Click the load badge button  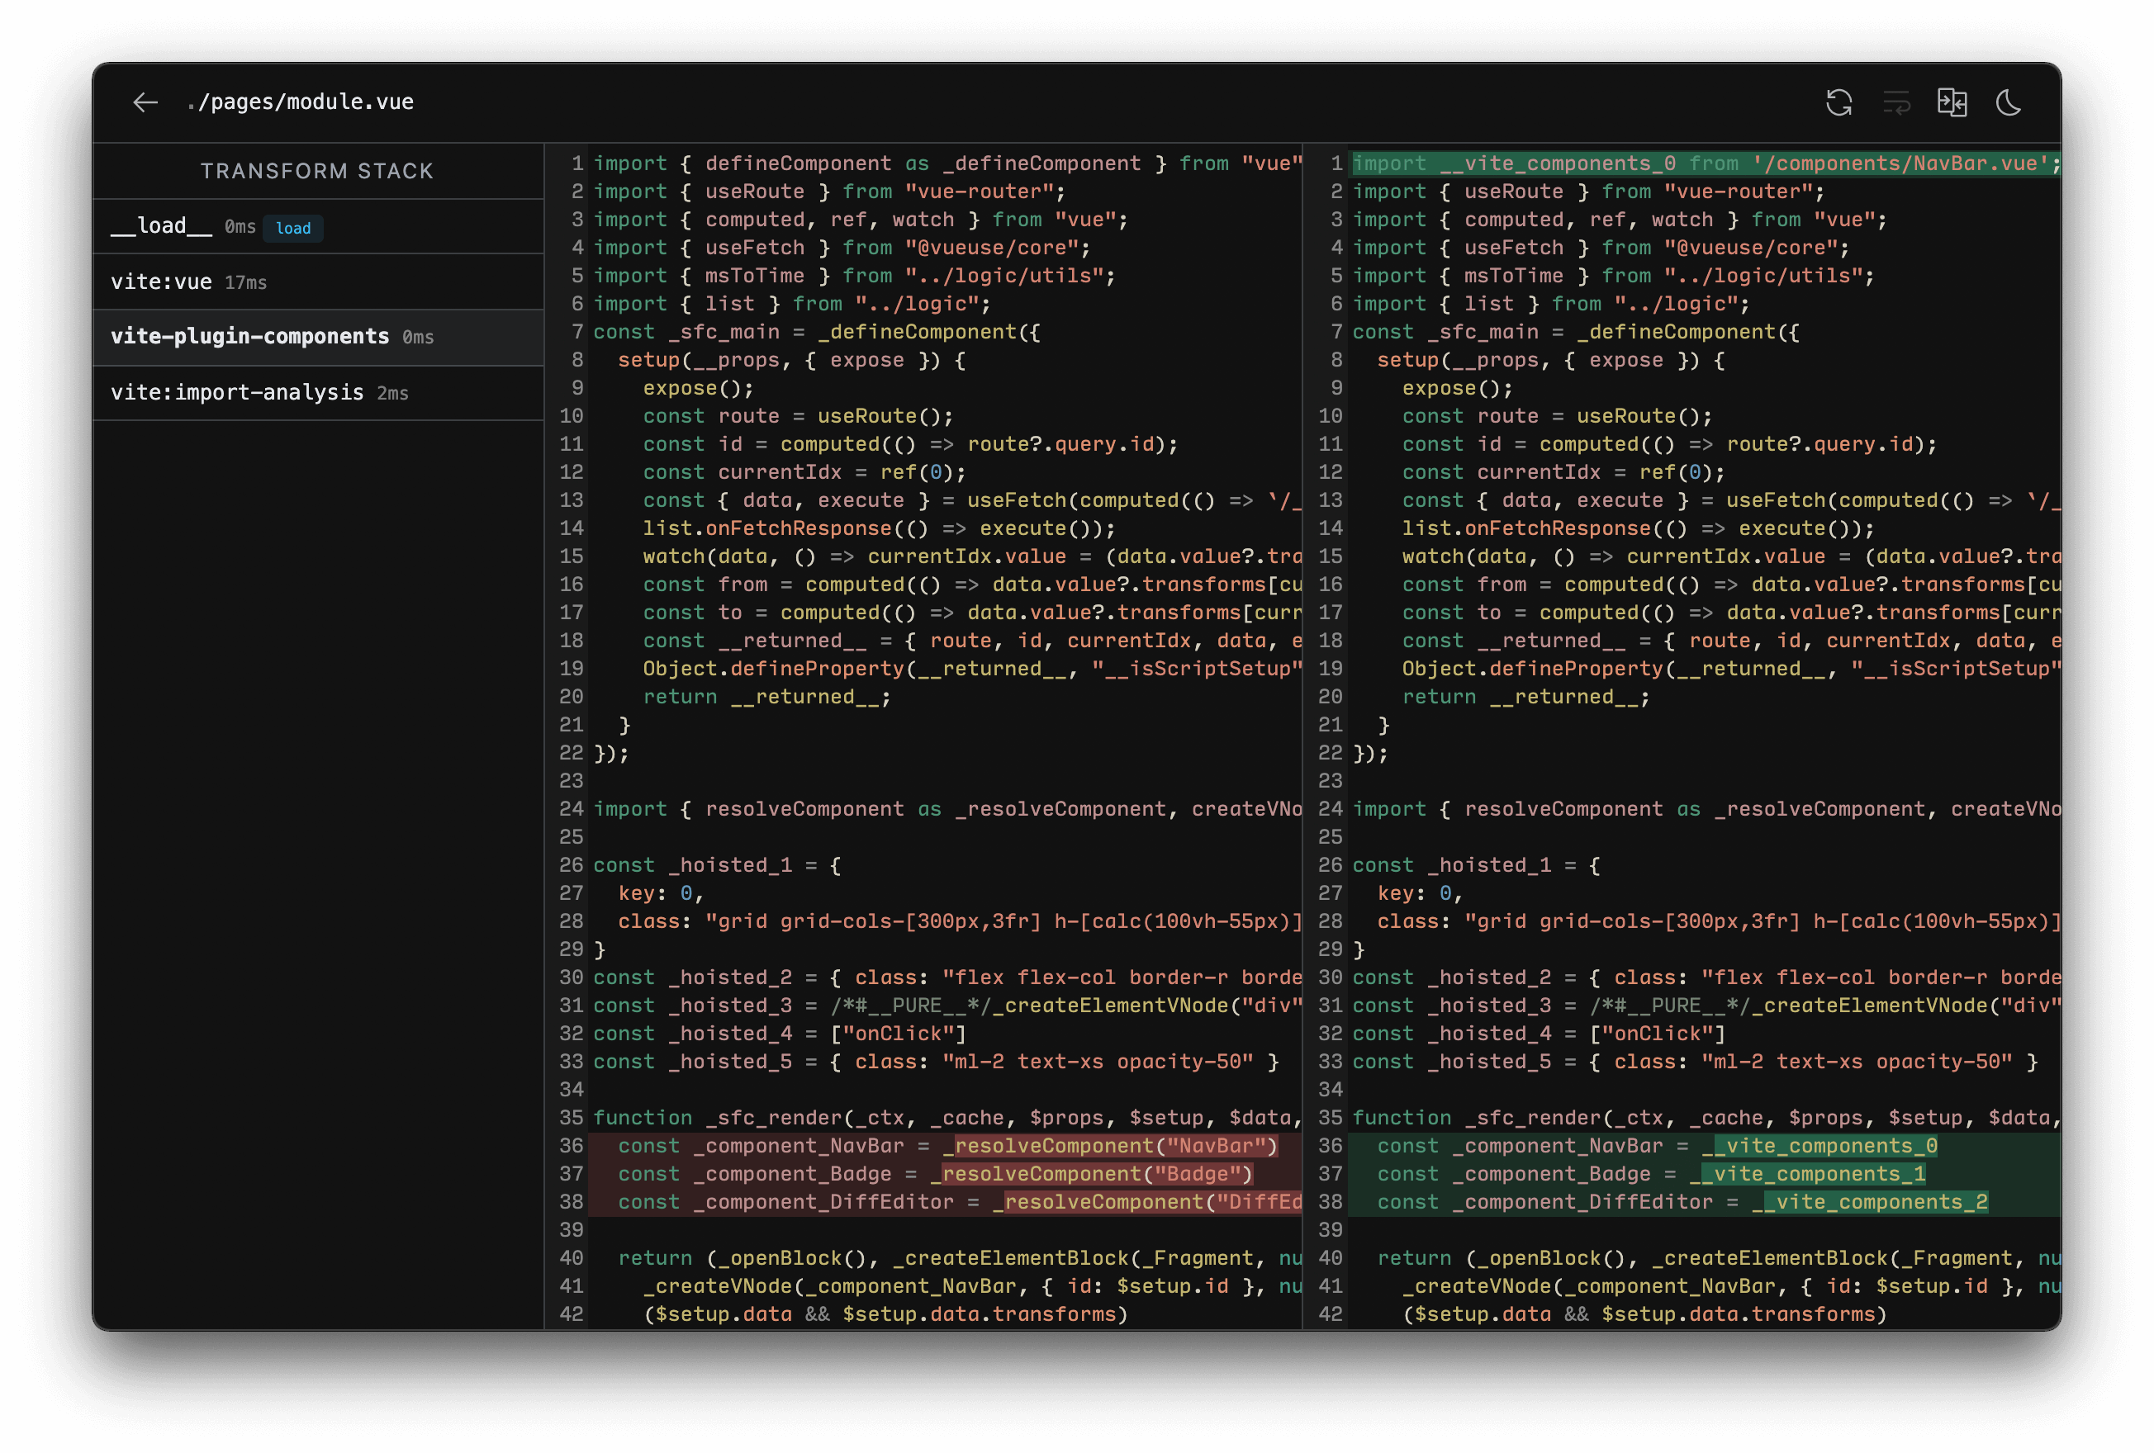pyautogui.click(x=292, y=227)
